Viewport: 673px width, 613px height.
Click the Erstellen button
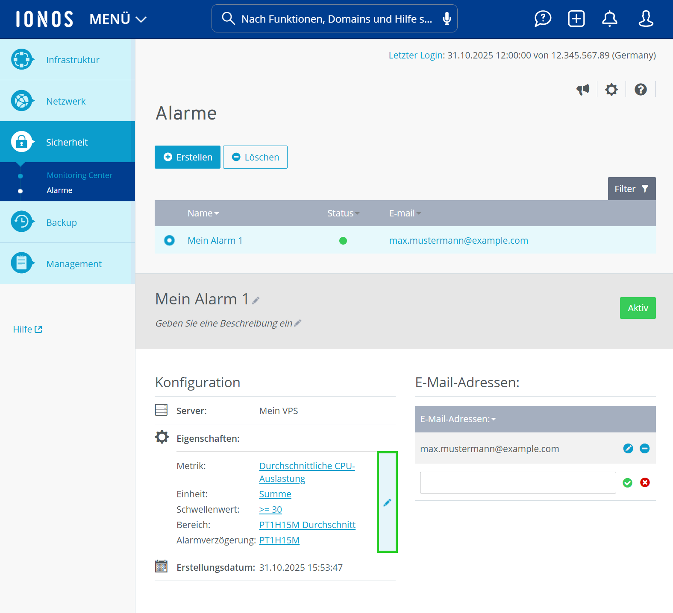[188, 157]
